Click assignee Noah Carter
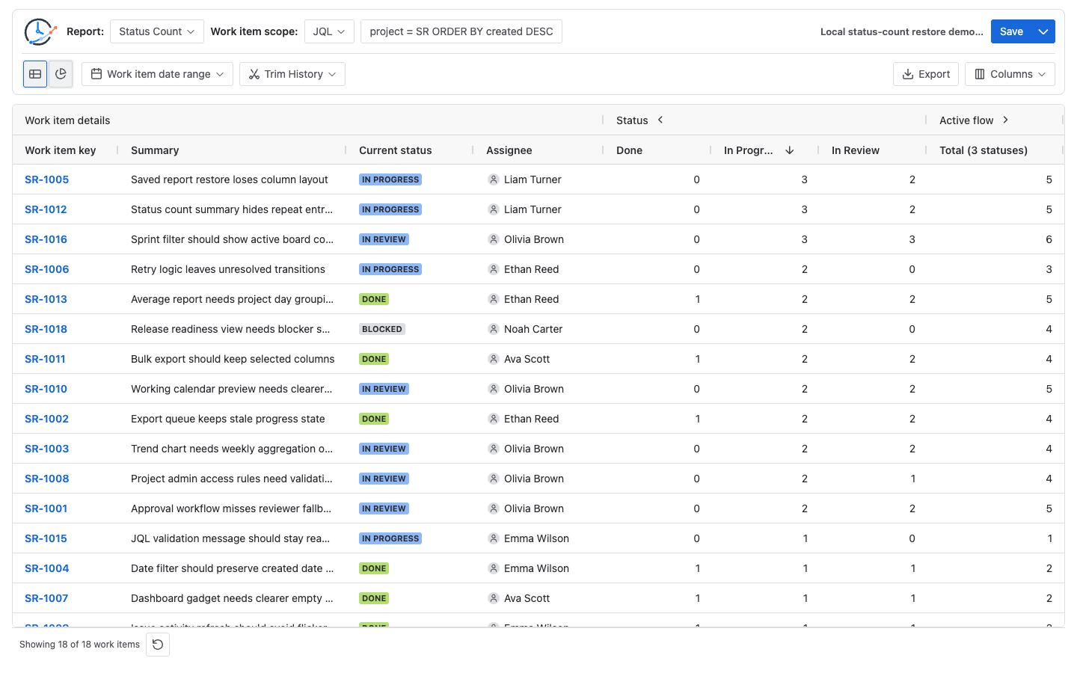 tap(533, 329)
